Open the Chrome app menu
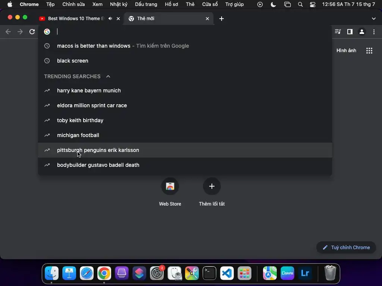This screenshot has height=286, width=382. (29, 4)
